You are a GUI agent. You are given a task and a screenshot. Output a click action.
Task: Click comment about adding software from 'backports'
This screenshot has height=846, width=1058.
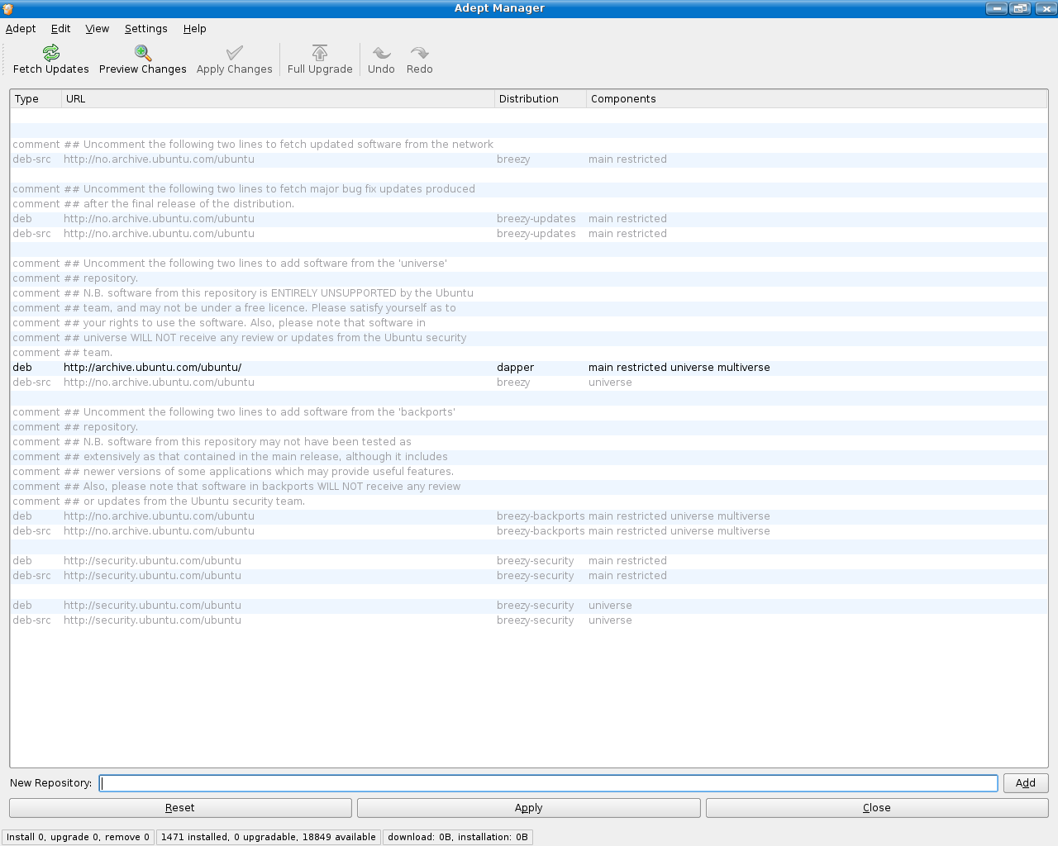coord(260,412)
